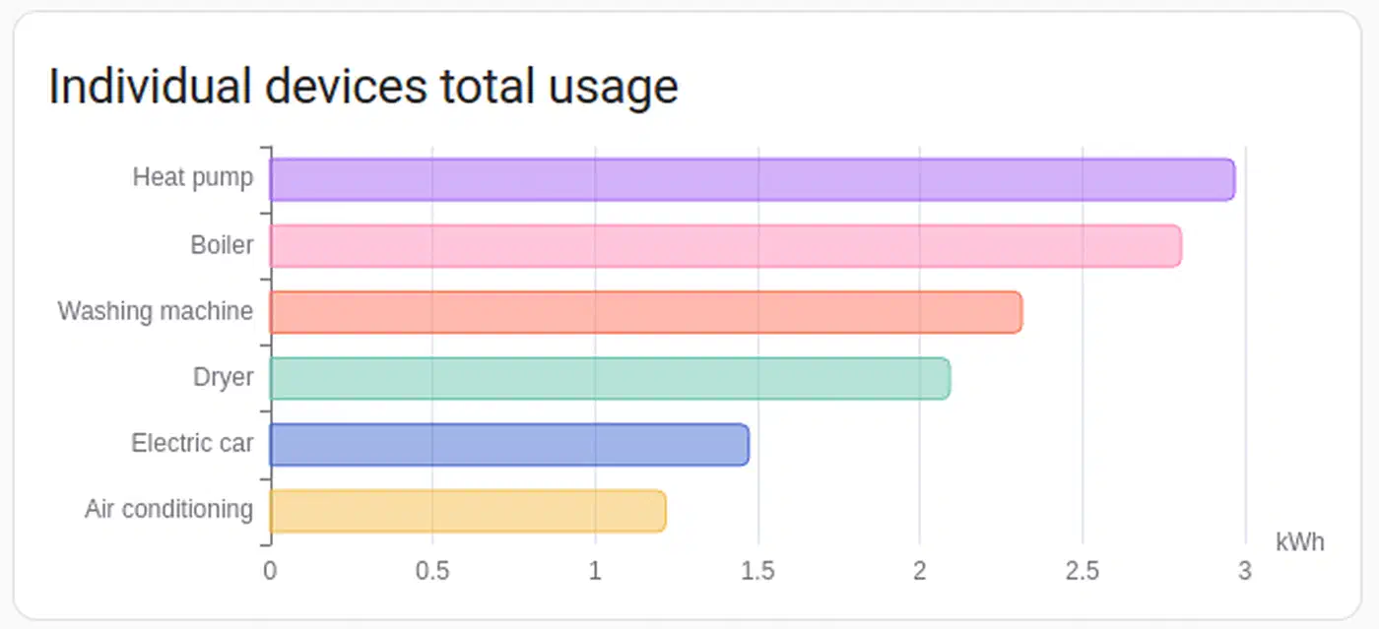
Task: Click the Boiler axis label
Action: point(222,244)
